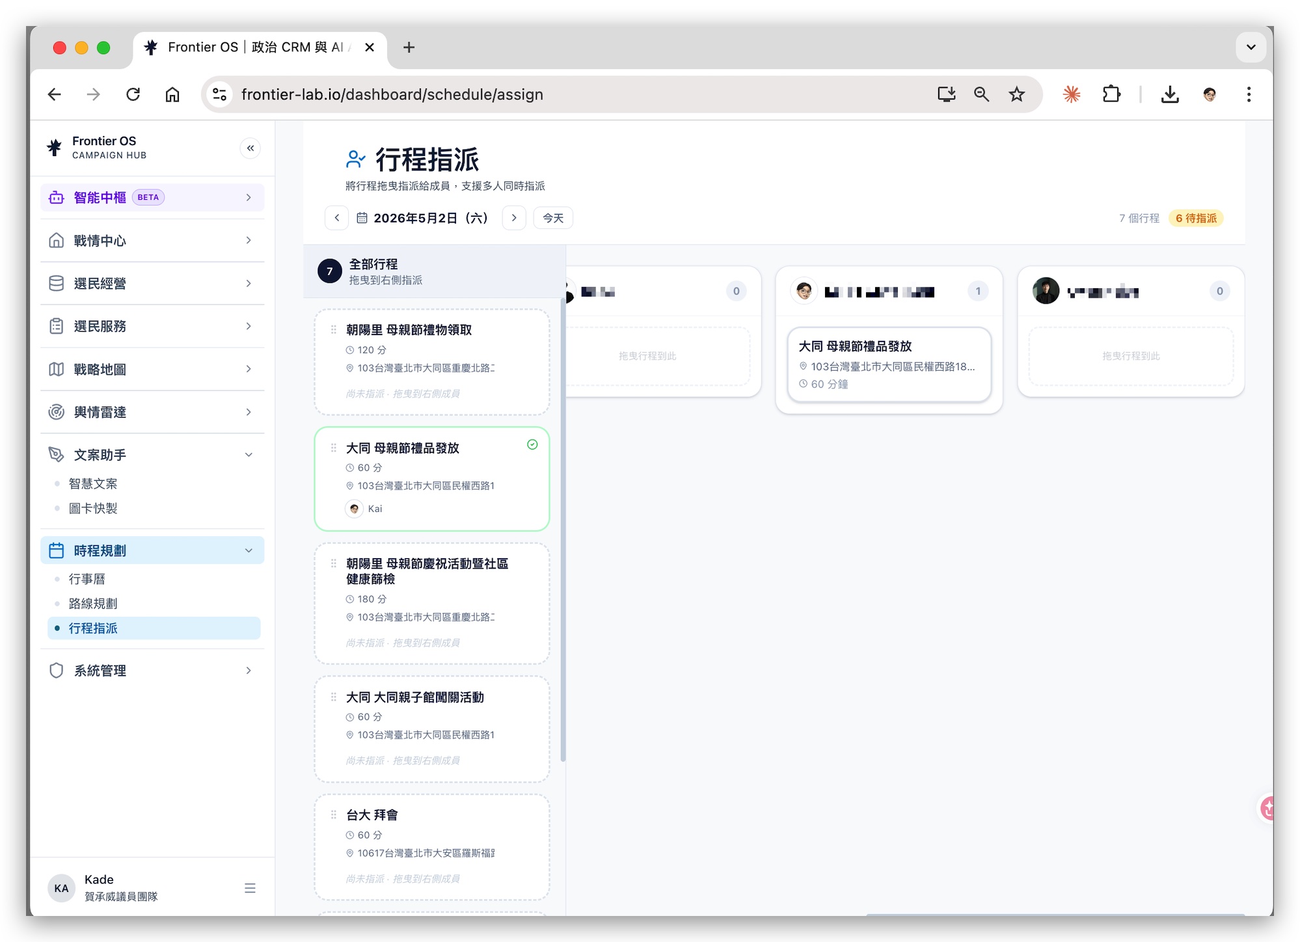Click the 大同 大同親子館闖關活動 card
Screen dimensions: 1300x942
pyautogui.click(x=432, y=729)
